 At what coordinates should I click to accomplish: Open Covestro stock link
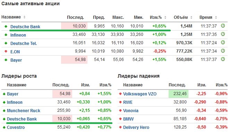pos(16,127)
